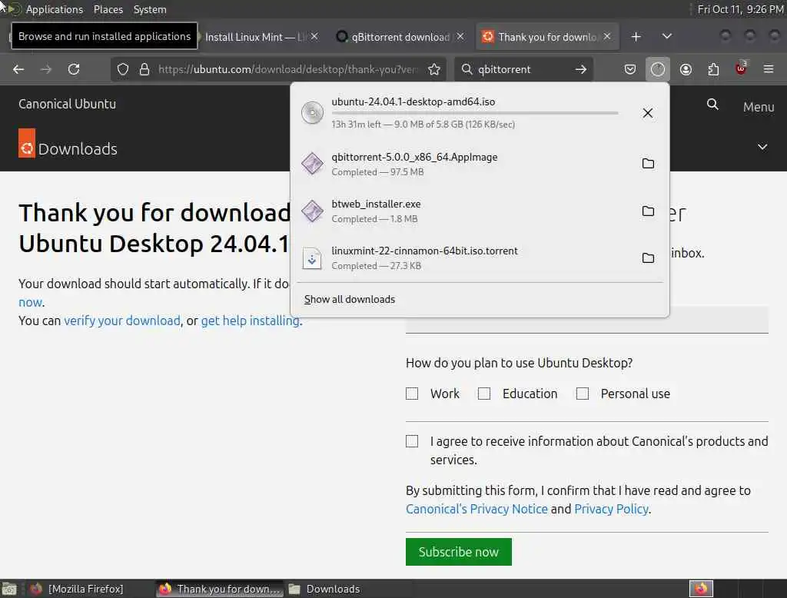Click the search magnifier in search box
Image resolution: width=787 pixels, height=598 pixels.
pos(467,69)
